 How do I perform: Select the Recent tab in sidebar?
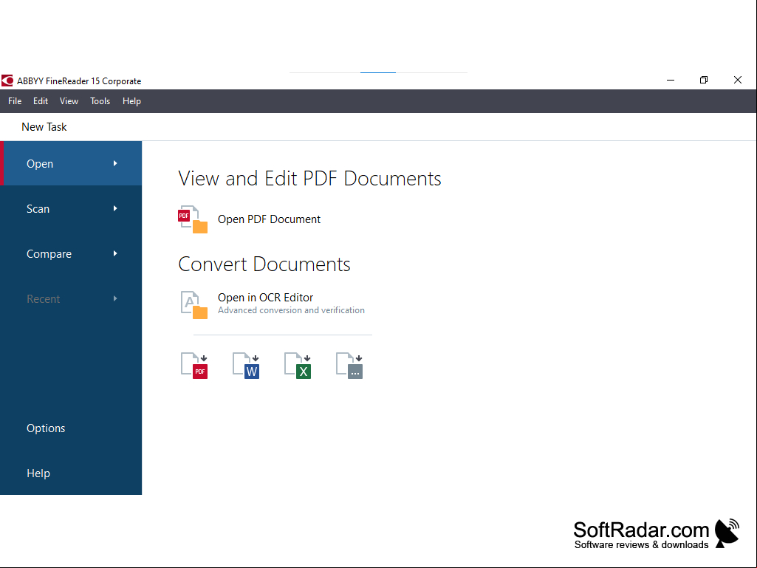(71, 298)
